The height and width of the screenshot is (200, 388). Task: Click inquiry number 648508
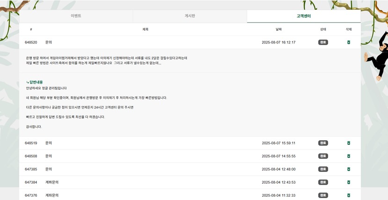click(31, 156)
